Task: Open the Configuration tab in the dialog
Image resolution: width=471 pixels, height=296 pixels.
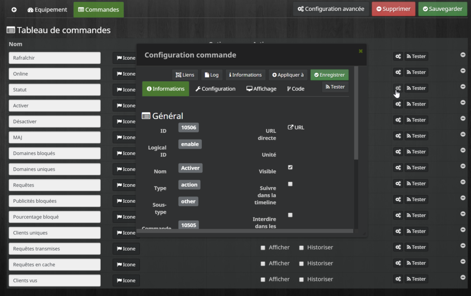Action: tap(215, 89)
